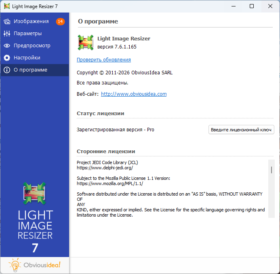
Task: Click the third-party licenses scrollbar thumb
Action: click(x=272, y=170)
